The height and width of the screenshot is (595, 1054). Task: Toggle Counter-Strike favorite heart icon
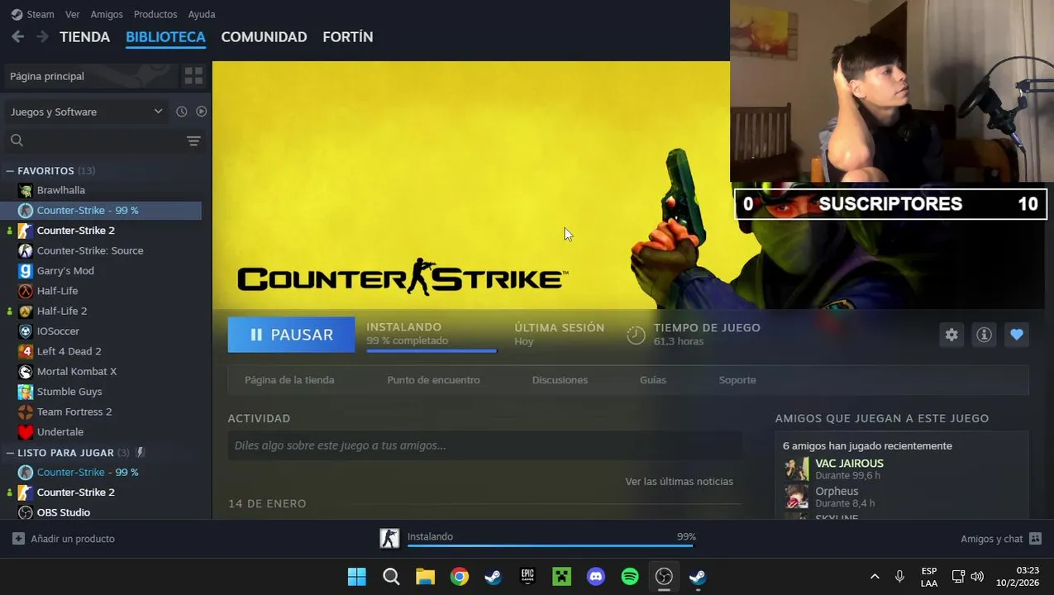click(1017, 335)
